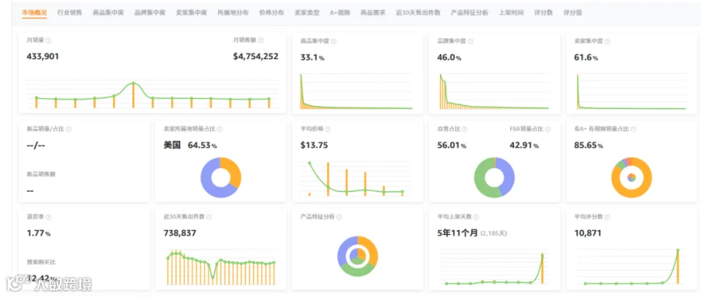Switch to the 所属地分布 tab
This screenshot has height=297, width=701.
(x=233, y=13)
